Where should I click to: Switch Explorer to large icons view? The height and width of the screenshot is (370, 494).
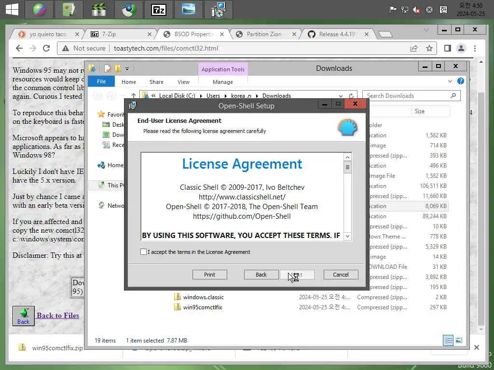pyautogui.click(x=459, y=340)
